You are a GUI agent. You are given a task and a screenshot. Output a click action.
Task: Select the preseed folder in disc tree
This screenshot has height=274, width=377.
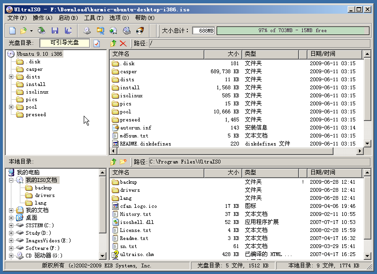pyautogui.click(x=36, y=114)
